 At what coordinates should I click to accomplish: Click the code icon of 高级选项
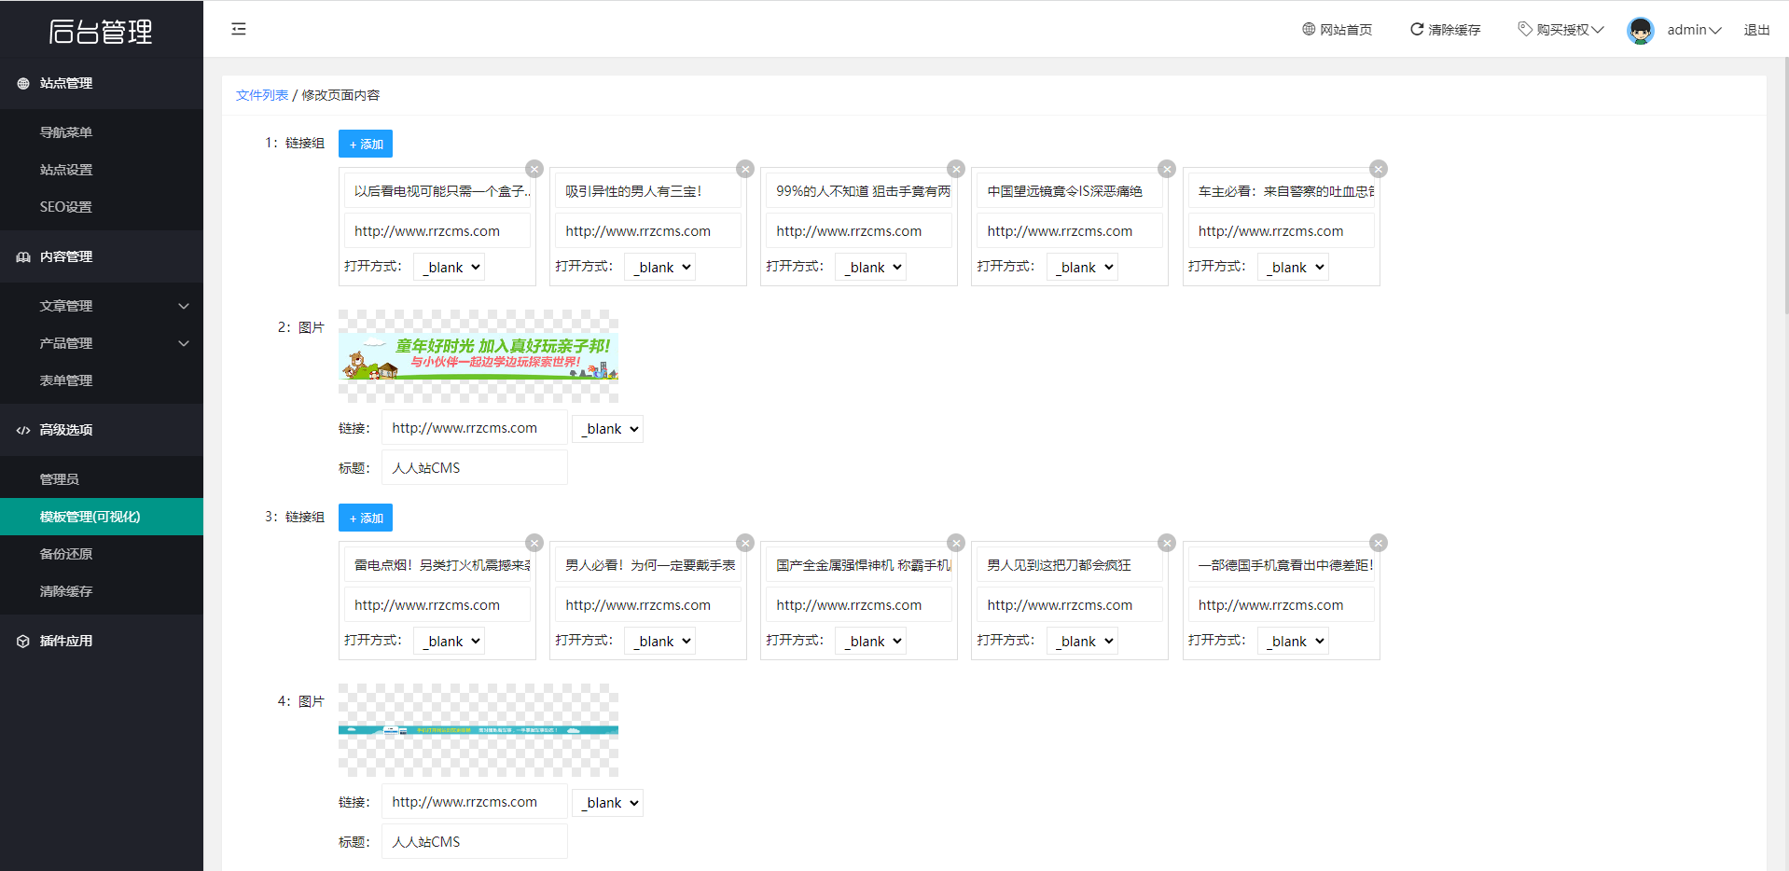(x=23, y=430)
